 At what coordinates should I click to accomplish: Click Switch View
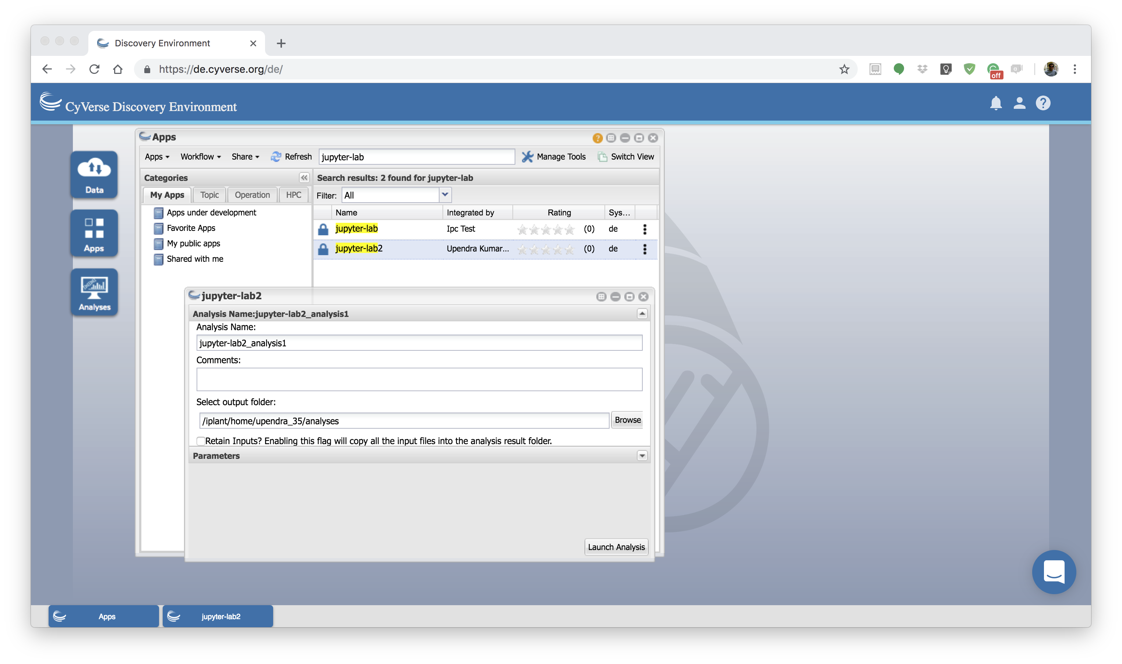pos(626,157)
